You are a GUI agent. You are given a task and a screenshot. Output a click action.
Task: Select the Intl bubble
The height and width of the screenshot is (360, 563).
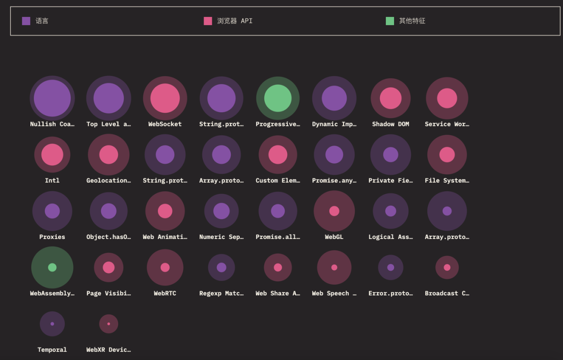[52, 154]
